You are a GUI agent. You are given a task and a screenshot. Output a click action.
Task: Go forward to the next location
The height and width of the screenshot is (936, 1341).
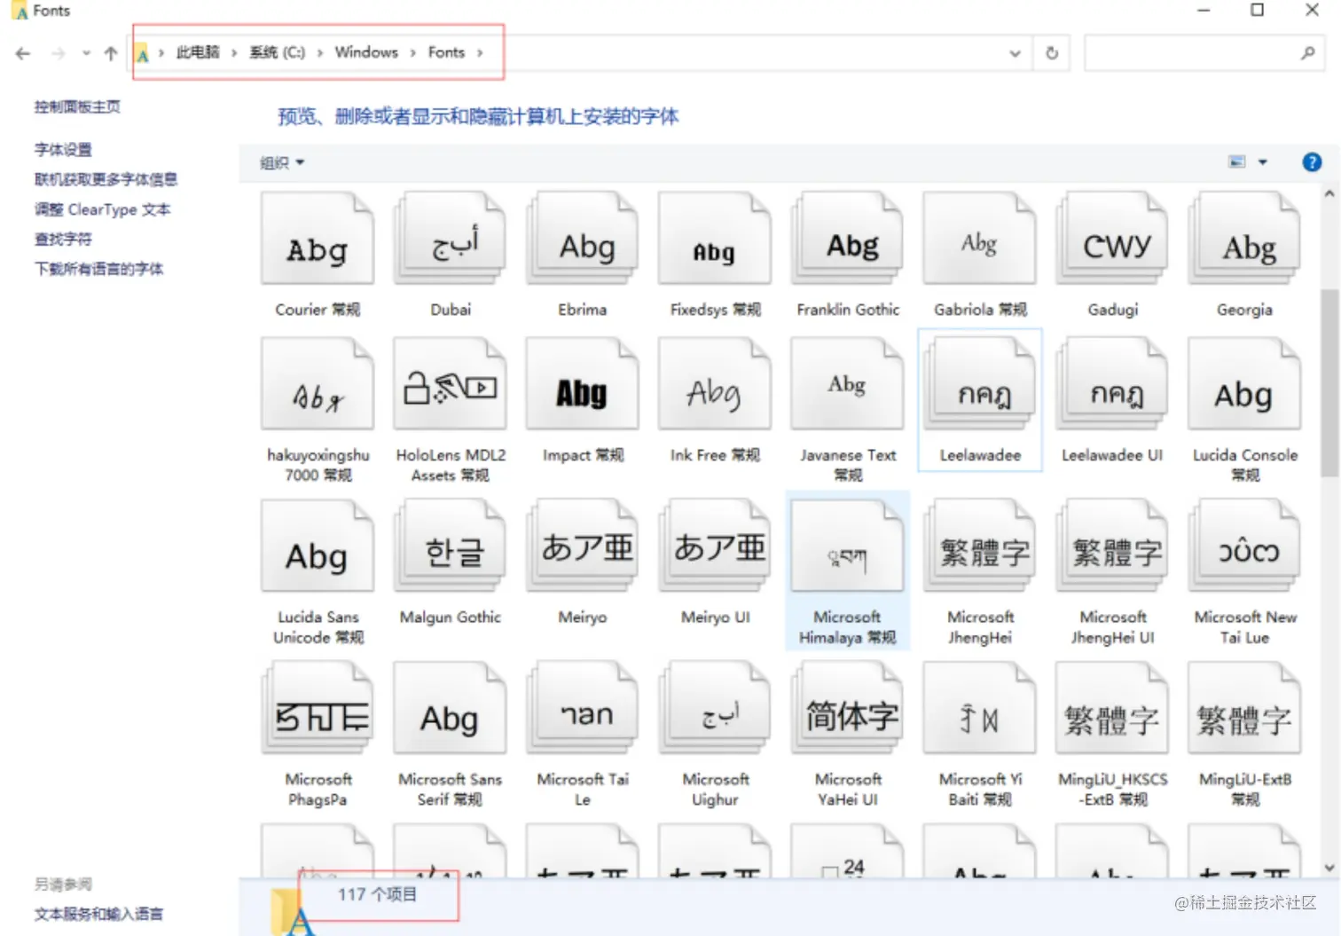point(59,53)
